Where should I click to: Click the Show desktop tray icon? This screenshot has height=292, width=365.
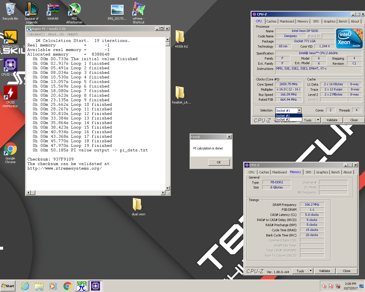coord(362,286)
